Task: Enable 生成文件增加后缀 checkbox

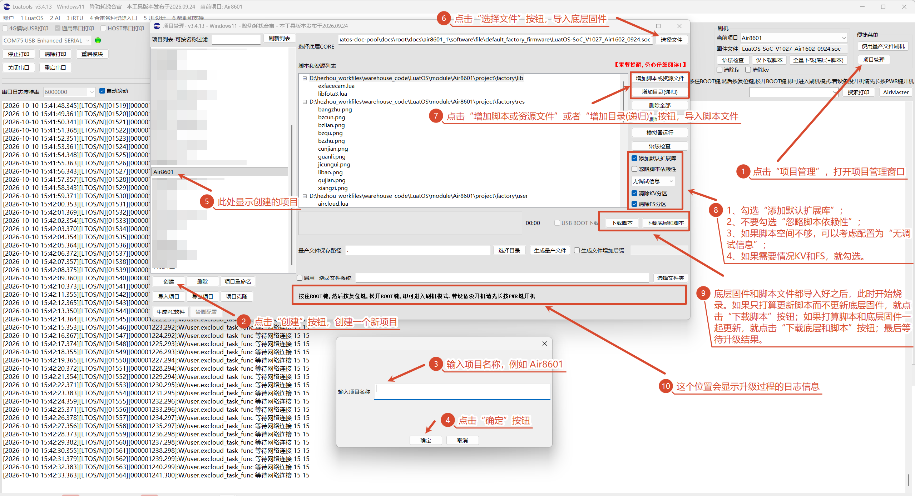Action: [577, 250]
